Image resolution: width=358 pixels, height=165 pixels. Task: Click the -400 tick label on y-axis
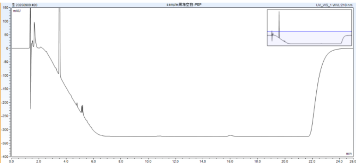(x=6, y=157)
